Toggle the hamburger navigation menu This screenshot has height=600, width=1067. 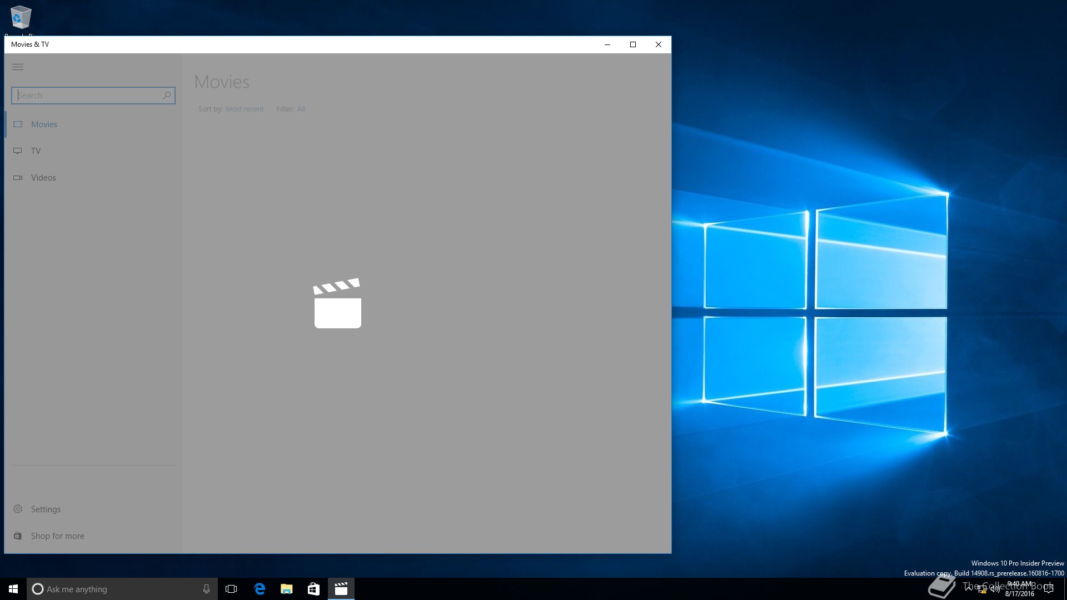(18, 67)
